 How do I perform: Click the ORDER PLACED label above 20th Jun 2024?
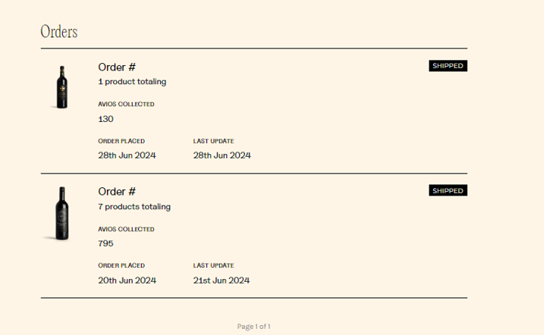121,266
